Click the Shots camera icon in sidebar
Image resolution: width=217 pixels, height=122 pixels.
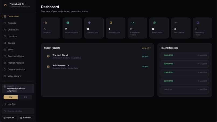coord(5,50)
